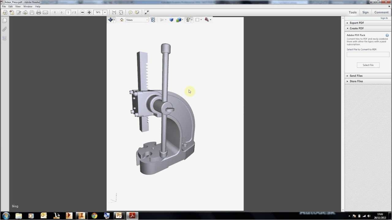Click the Select File to Convert field
This screenshot has width=392, height=220.
368,54
